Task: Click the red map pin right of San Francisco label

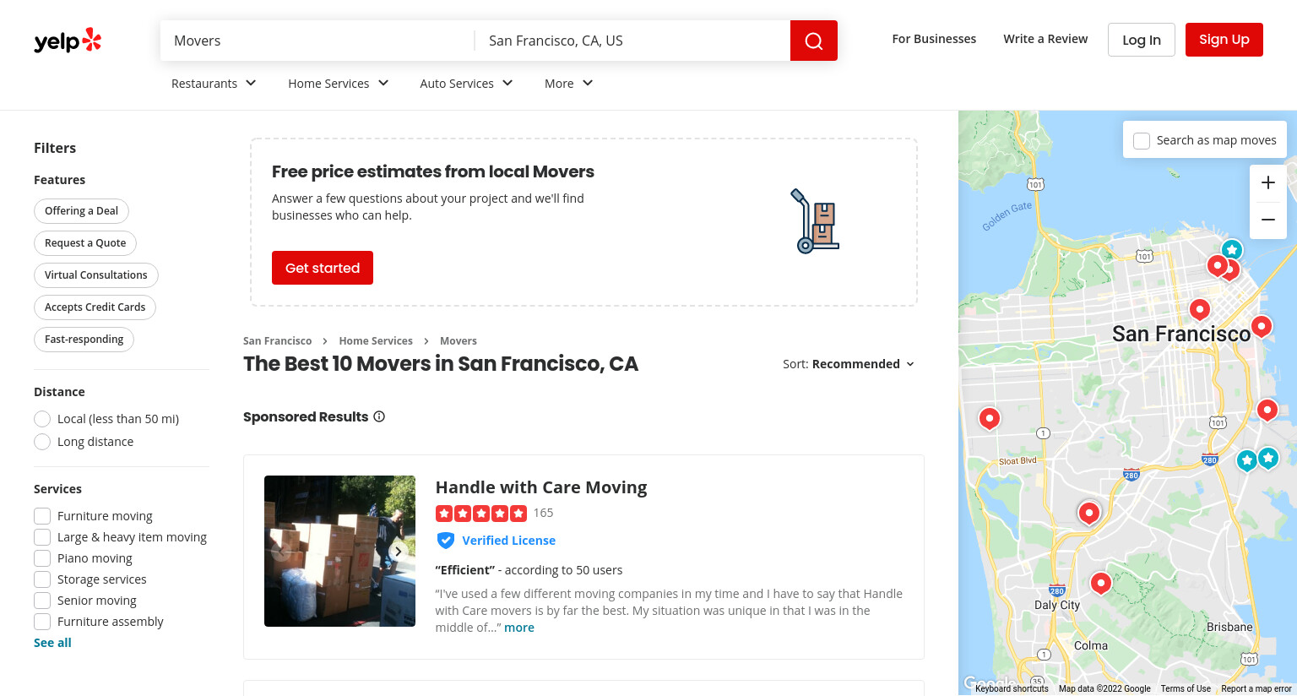Action: coord(1262,327)
